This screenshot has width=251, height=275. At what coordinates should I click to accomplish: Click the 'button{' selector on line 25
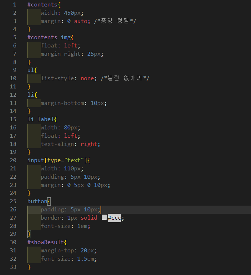point(39,201)
